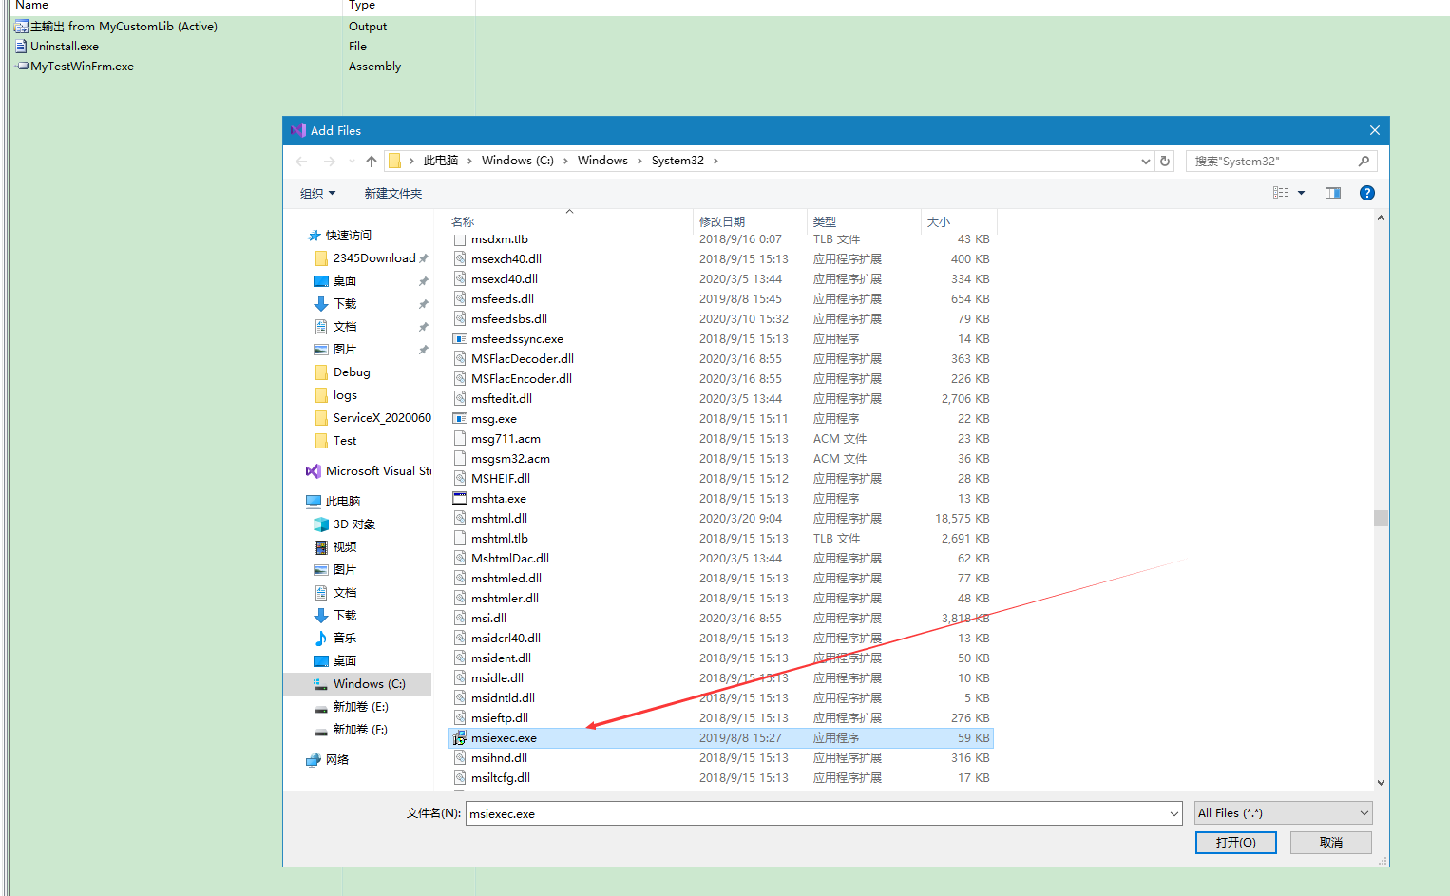Image resolution: width=1450 pixels, height=896 pixels.
Task: Click Windows (C:) in the breadcrumb bar
Action: (x=516, y=161)
